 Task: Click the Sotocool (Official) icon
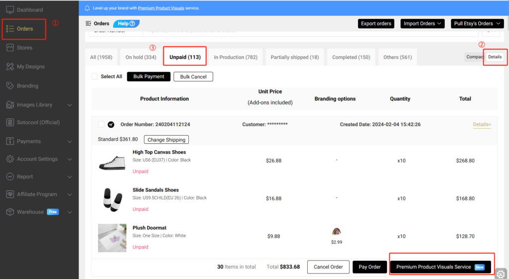click(10, 122)
